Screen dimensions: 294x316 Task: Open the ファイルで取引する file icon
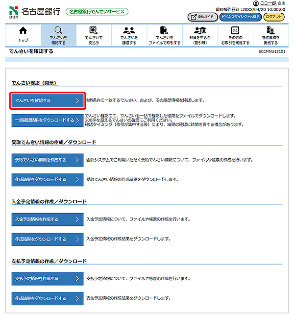(x=164, y=30)
